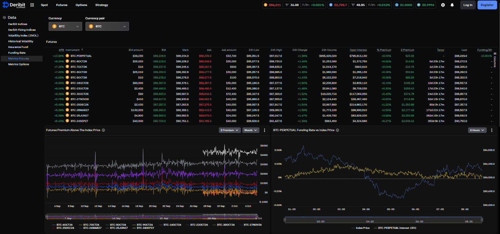Toggle BTC-6OCT26 series in chart legend
The height and width of the screenshot is (234, 500).
coord(62,225)
